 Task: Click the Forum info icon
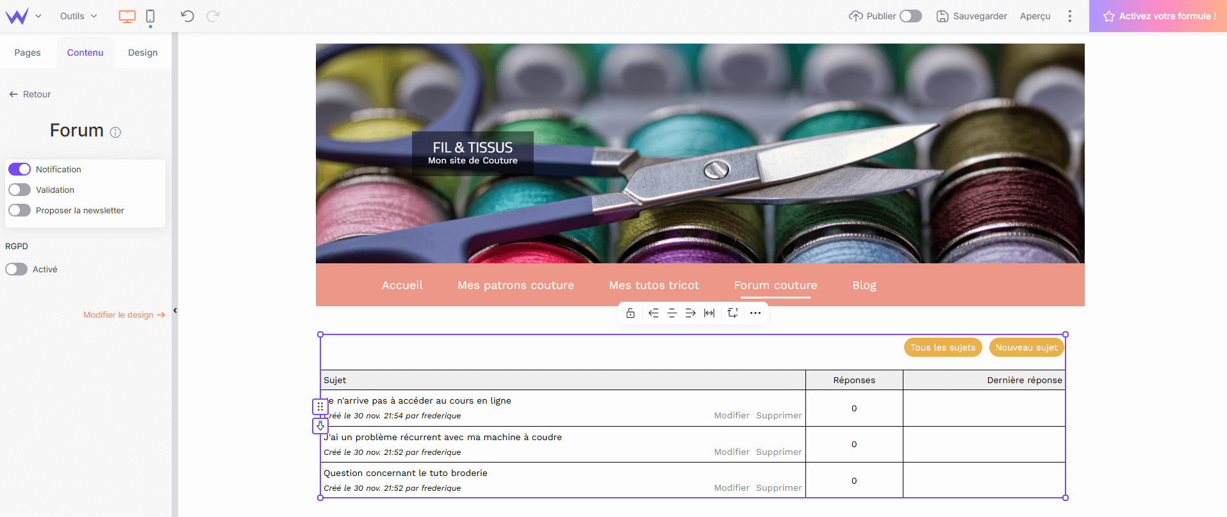point(115,133)
